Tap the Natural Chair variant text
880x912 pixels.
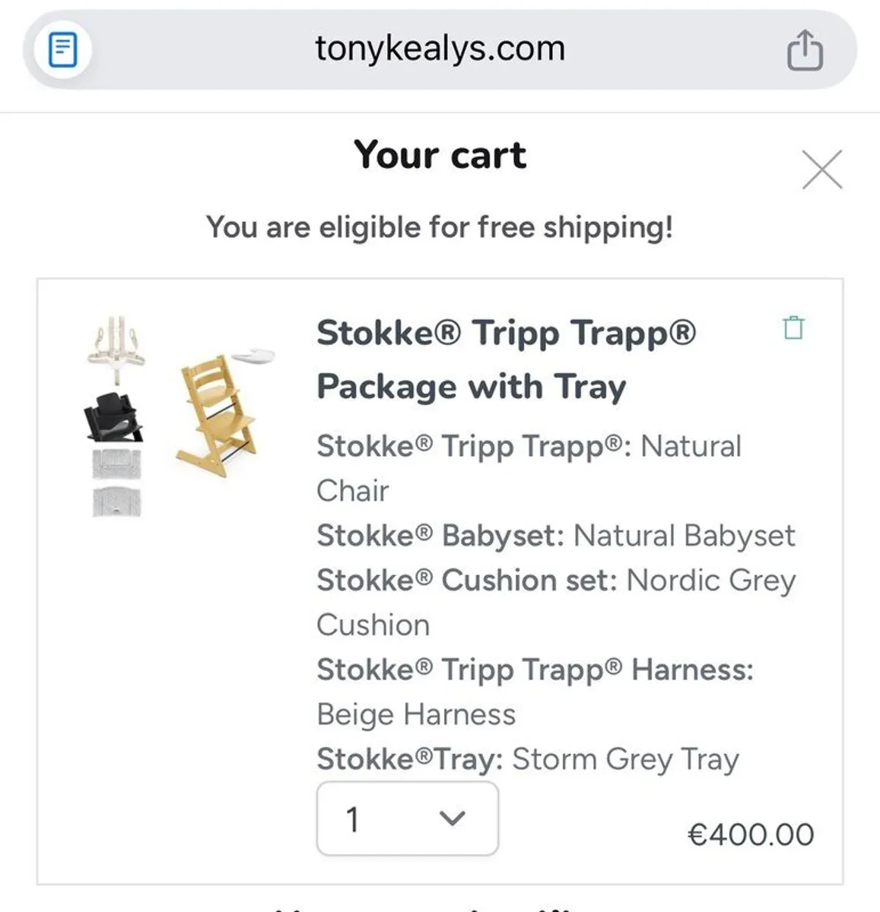click(688, 446)
